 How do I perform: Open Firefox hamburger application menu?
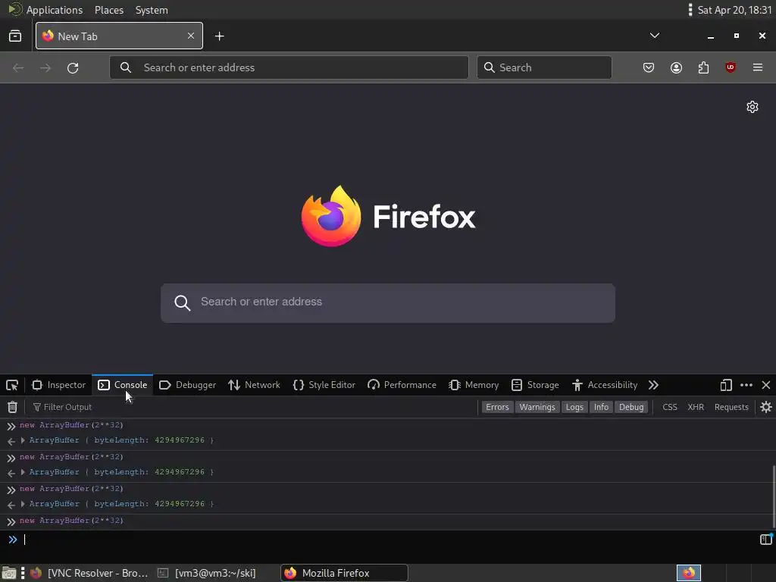(758, 67)
